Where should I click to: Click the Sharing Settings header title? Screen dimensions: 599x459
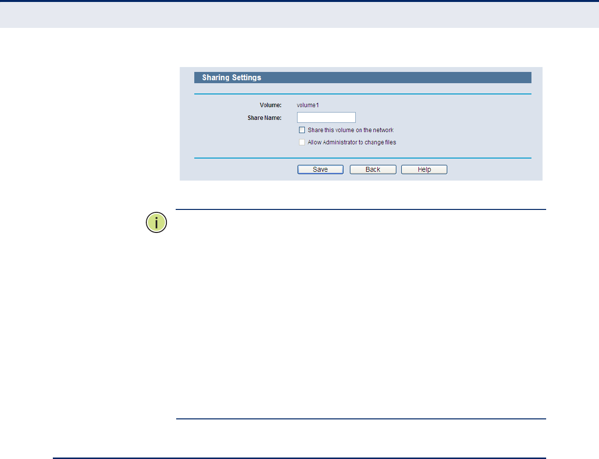coord(231,77)
